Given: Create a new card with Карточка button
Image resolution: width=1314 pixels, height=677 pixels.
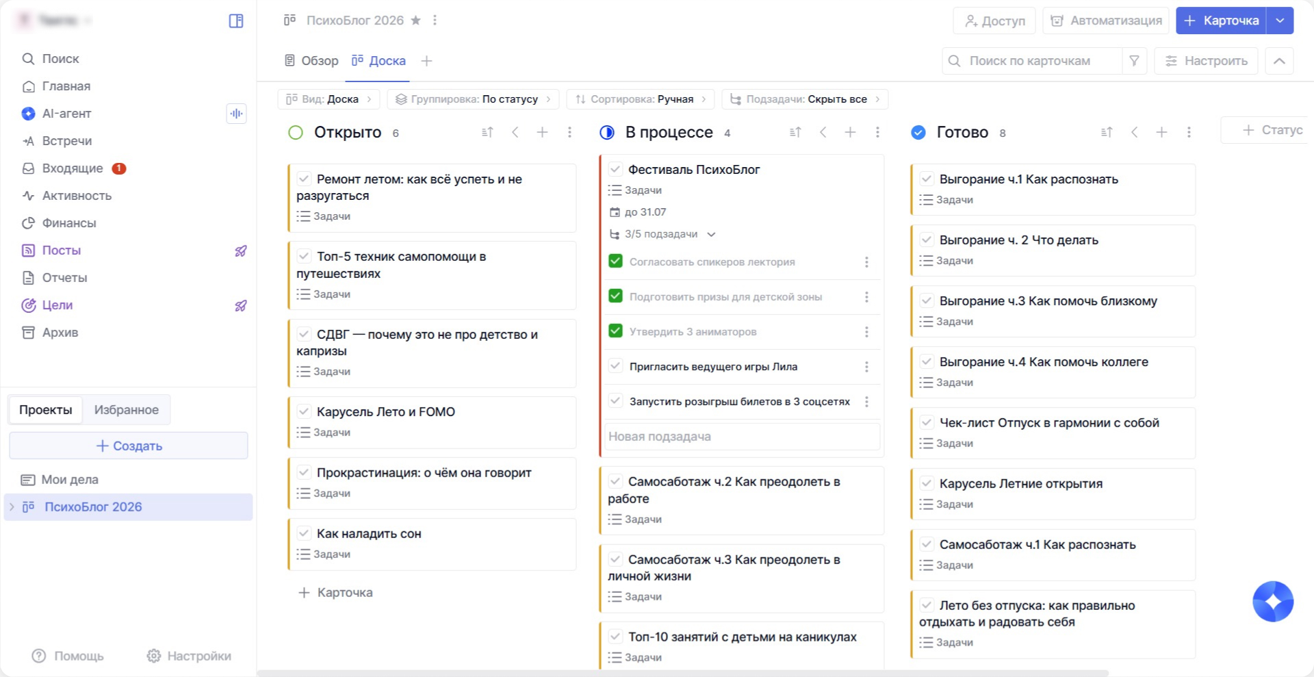Looking at the screenshot, I should pos(1222,21).
